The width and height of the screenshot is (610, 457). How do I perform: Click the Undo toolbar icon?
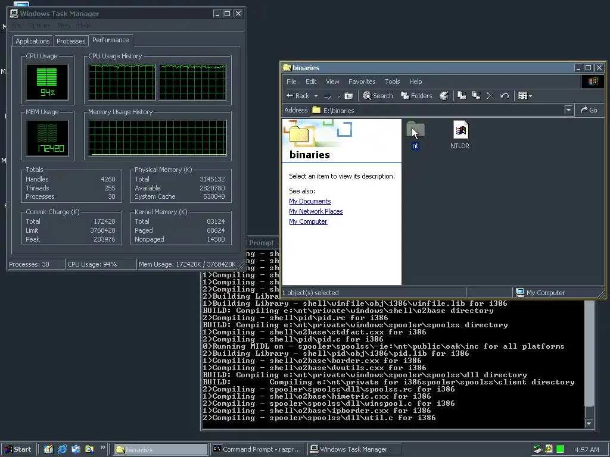pos(505,96)
